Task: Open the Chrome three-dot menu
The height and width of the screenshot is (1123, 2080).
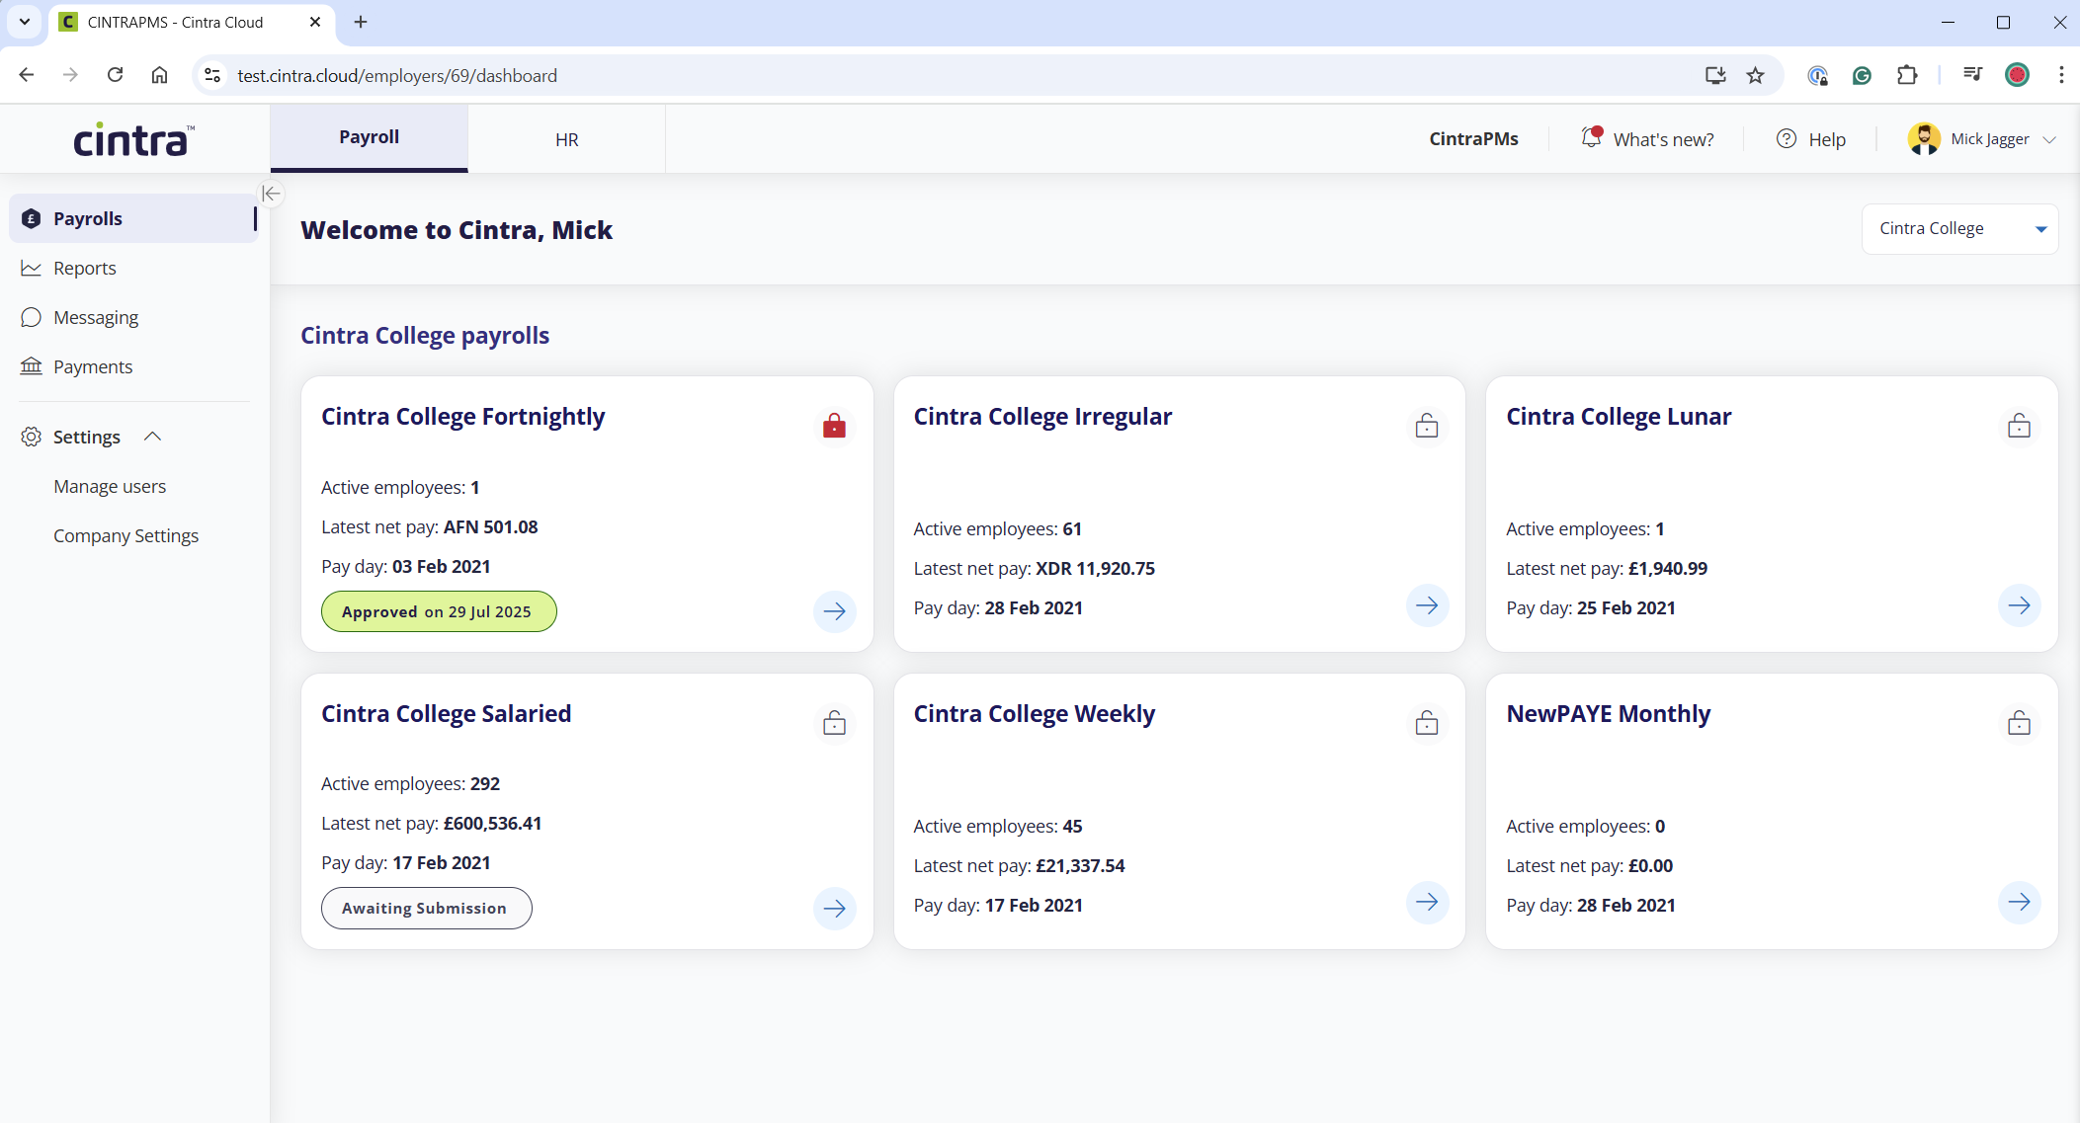Action: point(2061,75)
